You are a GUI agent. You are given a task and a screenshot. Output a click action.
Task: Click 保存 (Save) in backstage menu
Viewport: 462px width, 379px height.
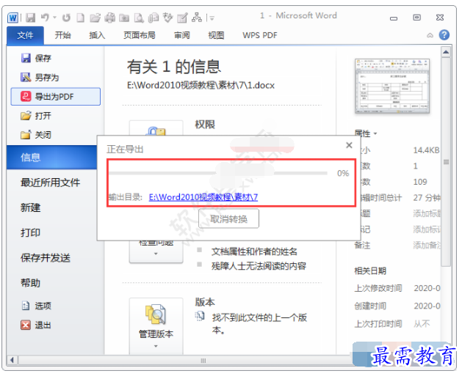pos(36,58)
